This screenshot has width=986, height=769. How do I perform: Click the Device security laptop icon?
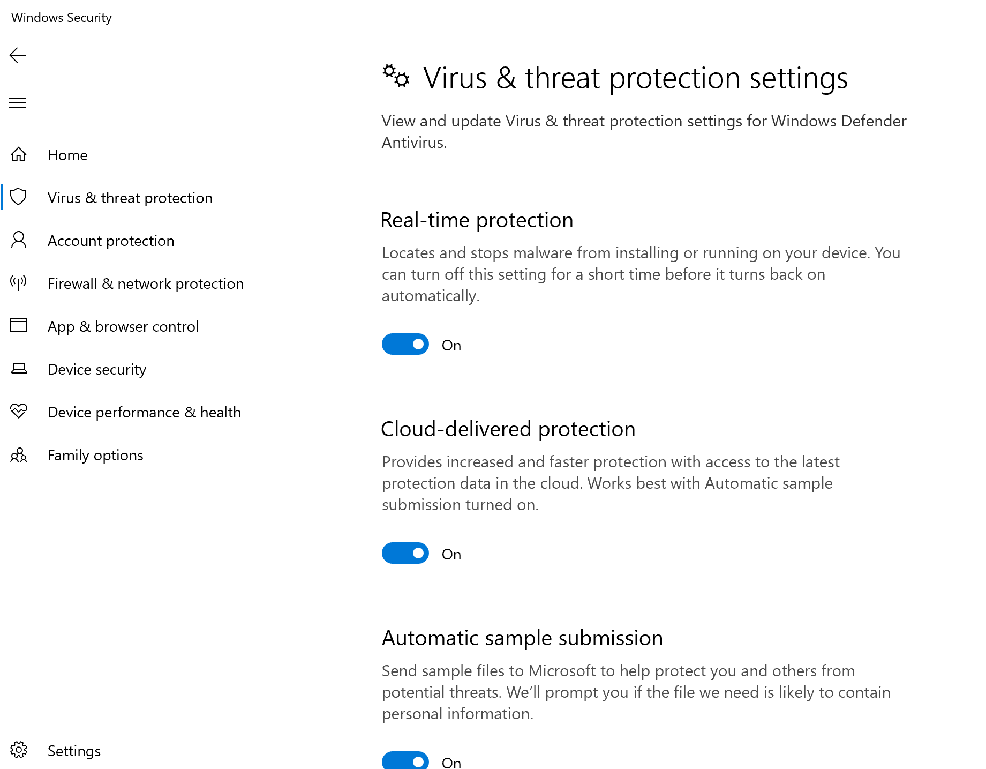pyautogui.click(x=19, y=369)
